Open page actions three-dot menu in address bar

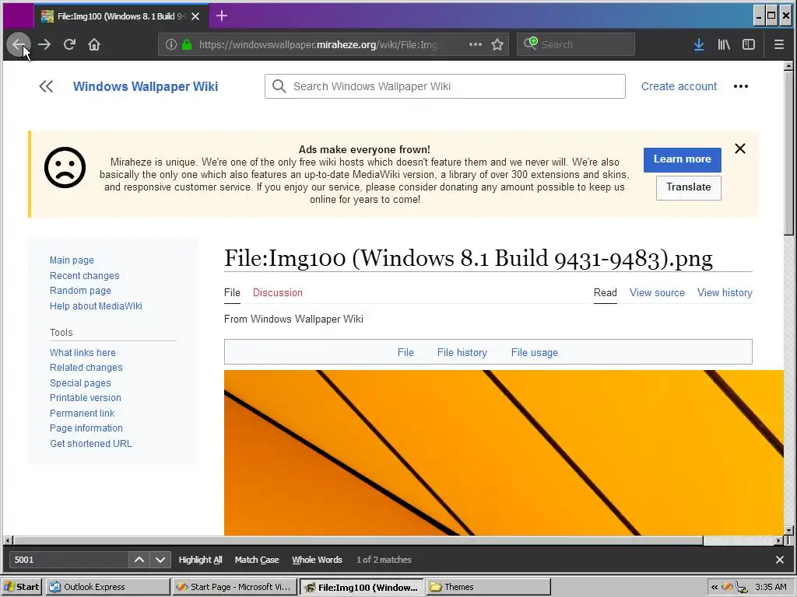pos(476,44)
